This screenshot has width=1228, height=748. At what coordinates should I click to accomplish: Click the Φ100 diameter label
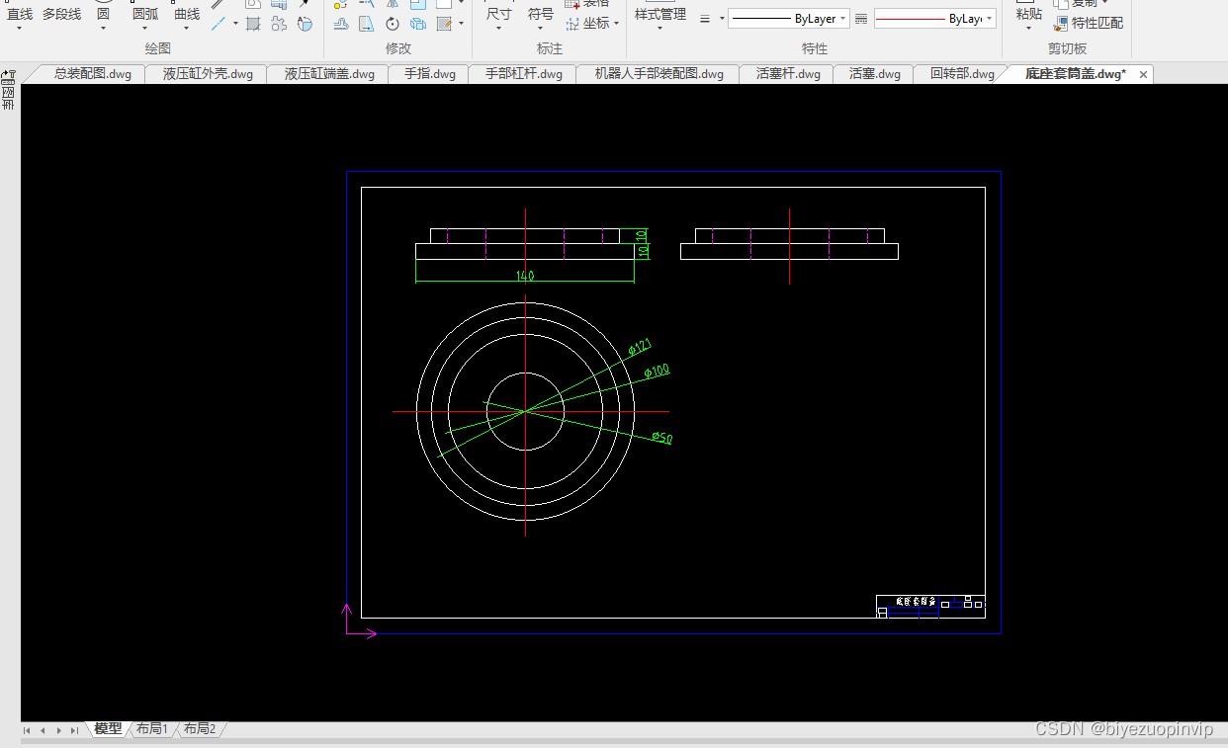click(657, 372)
